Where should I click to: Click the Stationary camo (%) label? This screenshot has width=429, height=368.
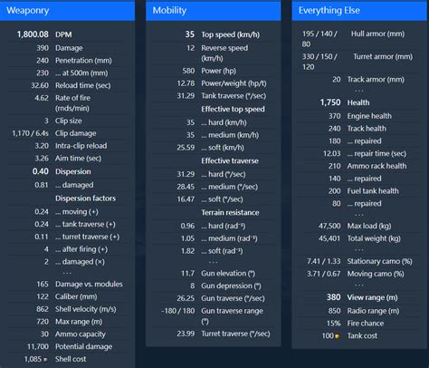379,261
